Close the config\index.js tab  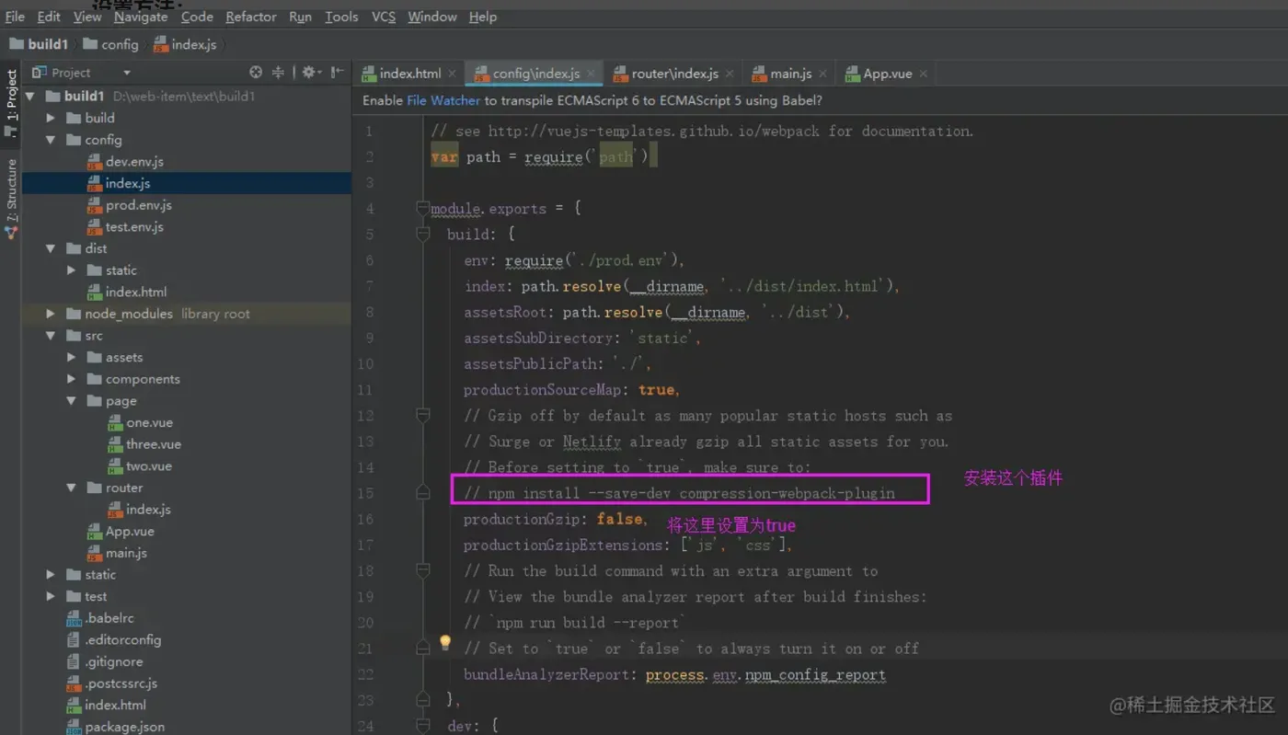click(591, 74)
